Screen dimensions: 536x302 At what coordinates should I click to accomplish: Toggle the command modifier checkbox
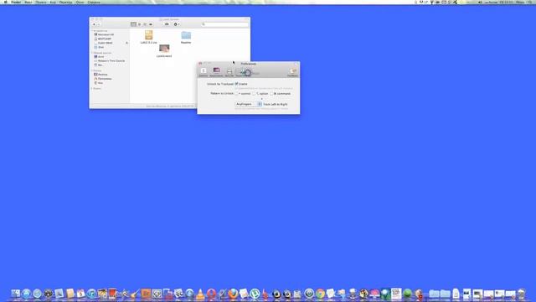(x=271, y=93)
